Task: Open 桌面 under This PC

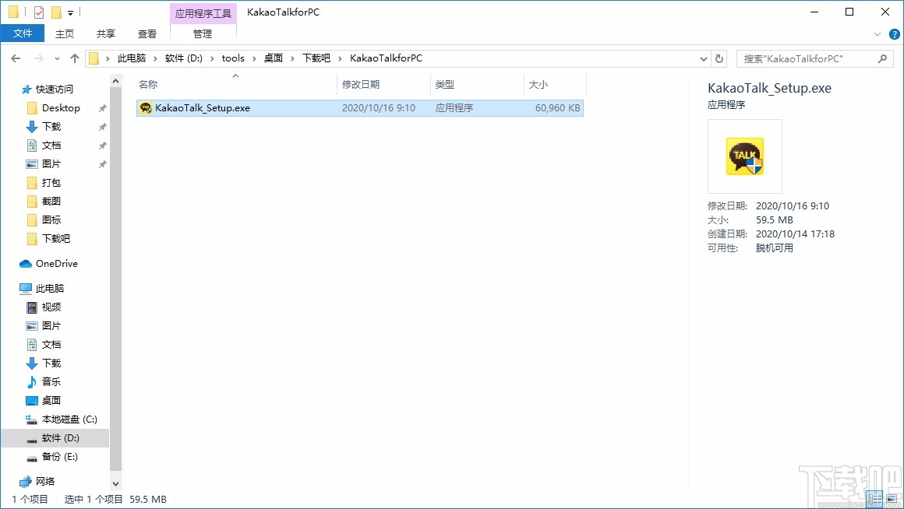Action: (51, 400)
